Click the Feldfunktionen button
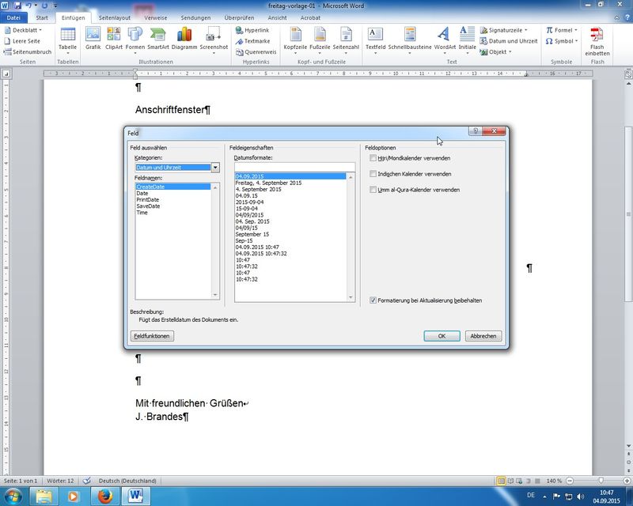The image size is (633, 506). coord(152,336)
